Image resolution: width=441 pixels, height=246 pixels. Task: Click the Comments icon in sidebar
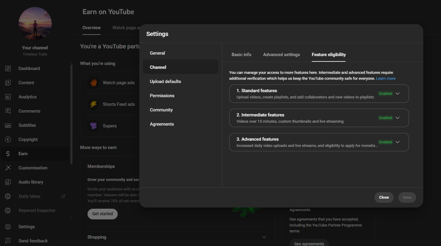pyautogui.click(x=8, y=111)
